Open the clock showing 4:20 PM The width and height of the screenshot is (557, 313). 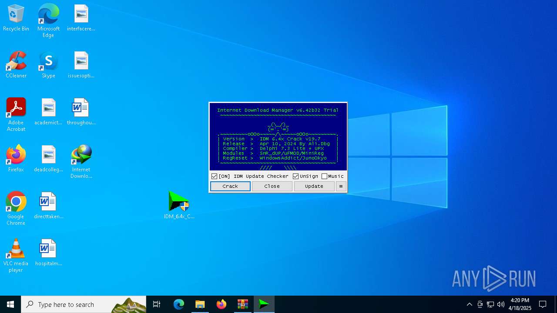click(520, 304)
